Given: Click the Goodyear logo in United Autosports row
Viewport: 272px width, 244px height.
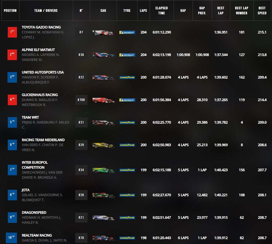Looking at the screenshot, I should pos(127,77).
